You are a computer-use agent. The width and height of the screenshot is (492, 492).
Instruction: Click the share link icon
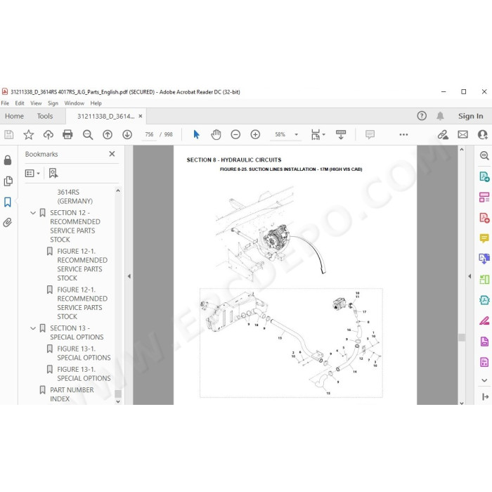click(443, 135)
